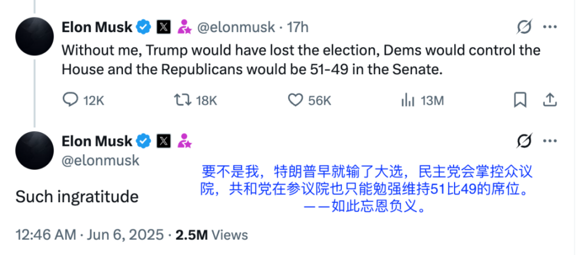Image resolution: width=577 pixels, height=255 pixels.
Task: Bookmark the Trump election tweet
Action: pyautogui.click(x=520, y=100)
